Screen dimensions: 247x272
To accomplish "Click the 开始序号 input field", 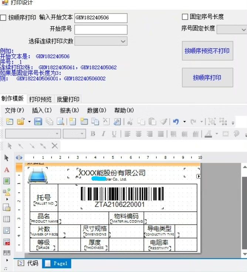I will click(101, 30).
